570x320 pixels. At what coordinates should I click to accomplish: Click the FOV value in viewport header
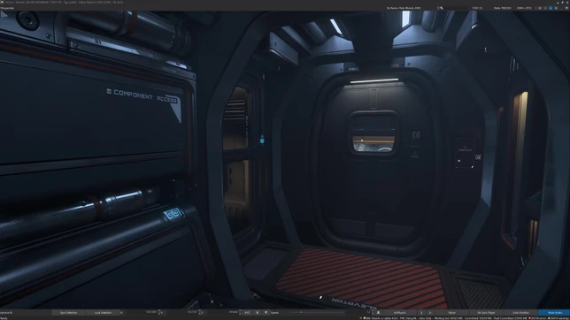pos(477,8)
